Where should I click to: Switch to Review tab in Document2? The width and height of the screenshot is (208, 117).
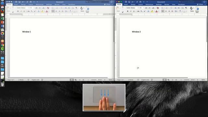pos(167,5)
